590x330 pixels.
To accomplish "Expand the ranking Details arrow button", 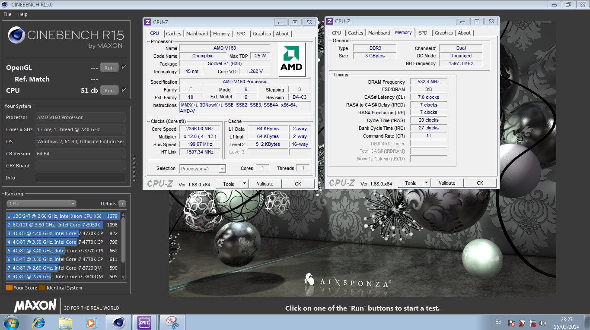I will 122,204.
